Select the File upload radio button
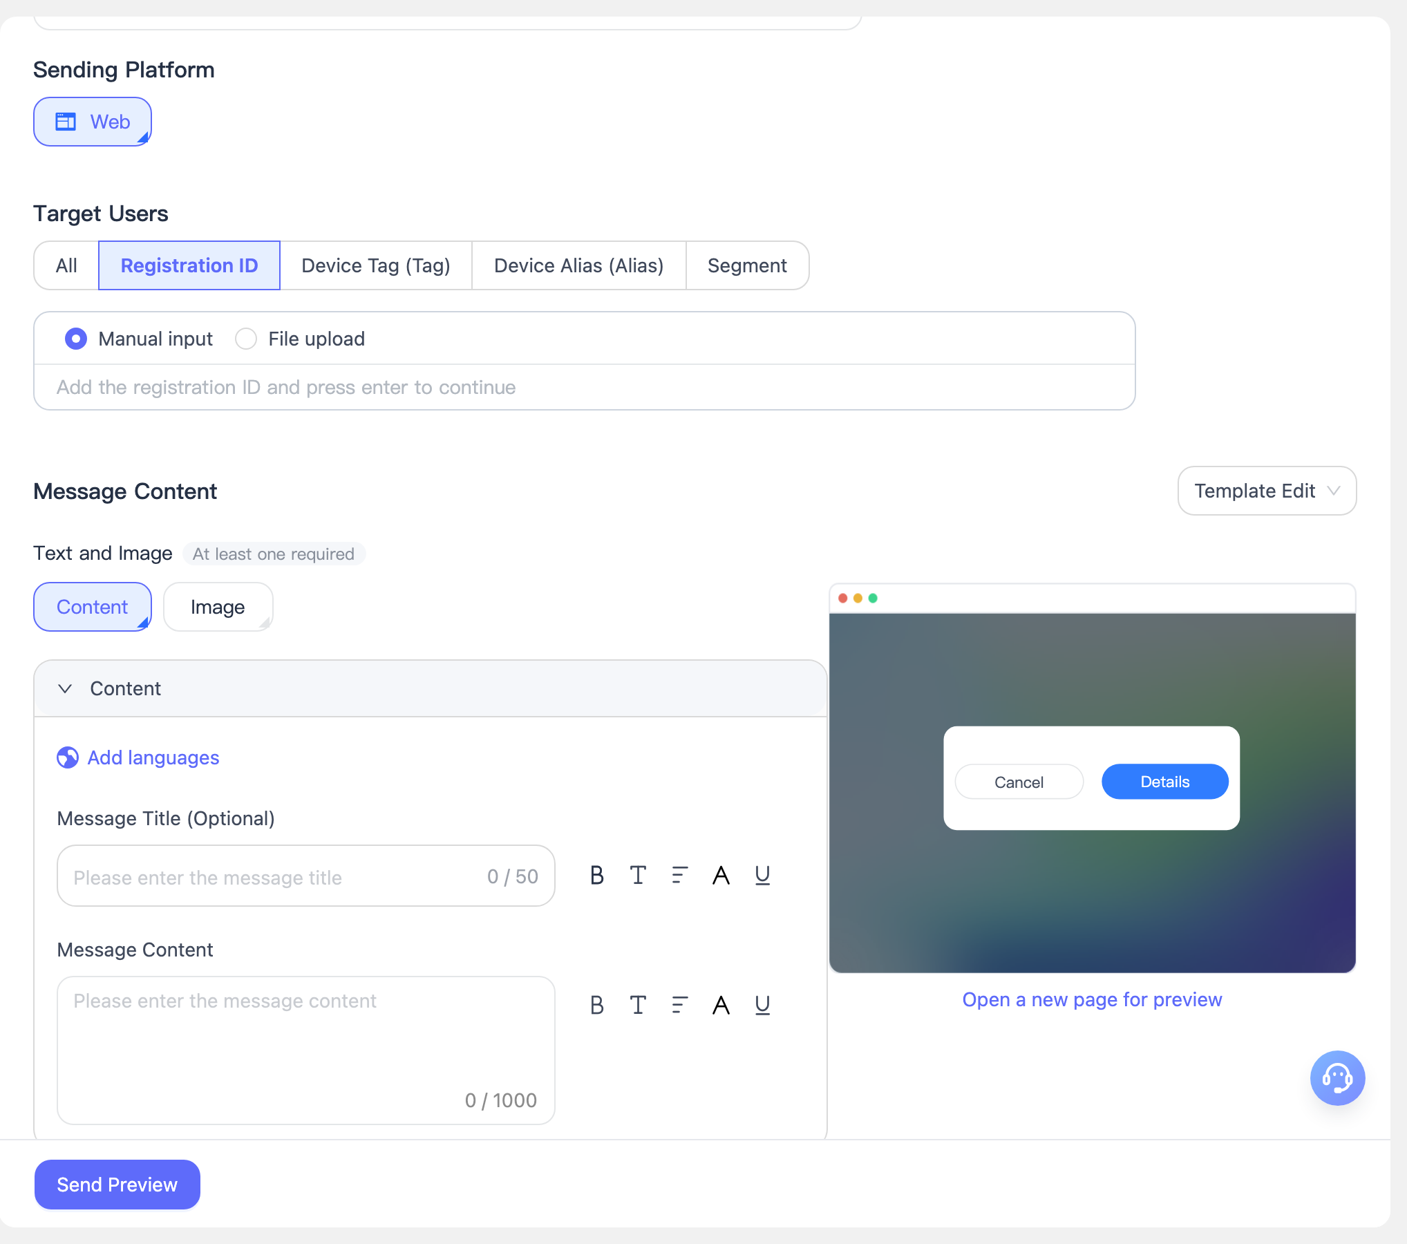Screen dimensions: 1407x1244 coord(246,339)
